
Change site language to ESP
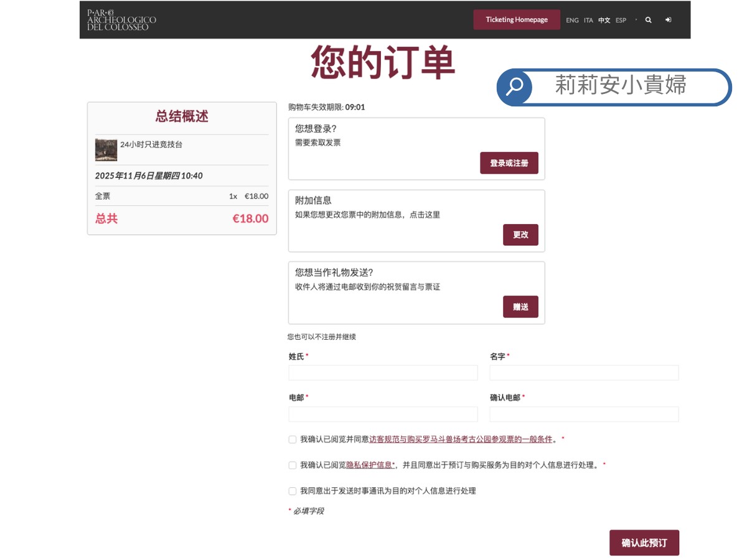click(621, 21)
